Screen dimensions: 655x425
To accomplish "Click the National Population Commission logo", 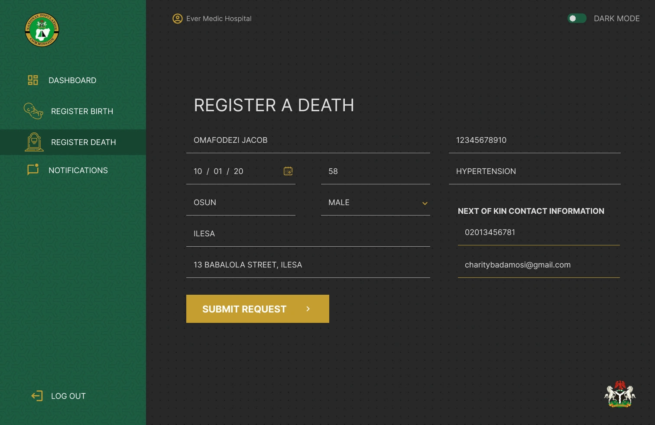I will click(42, 30).
